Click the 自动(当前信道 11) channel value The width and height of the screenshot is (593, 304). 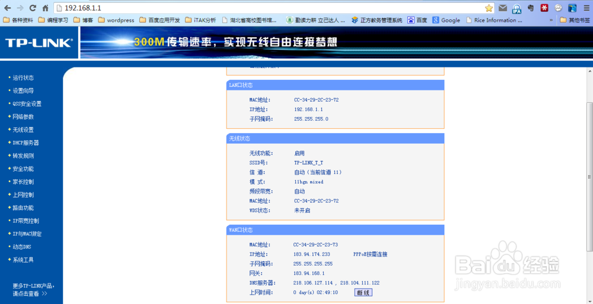coord(318,172)
